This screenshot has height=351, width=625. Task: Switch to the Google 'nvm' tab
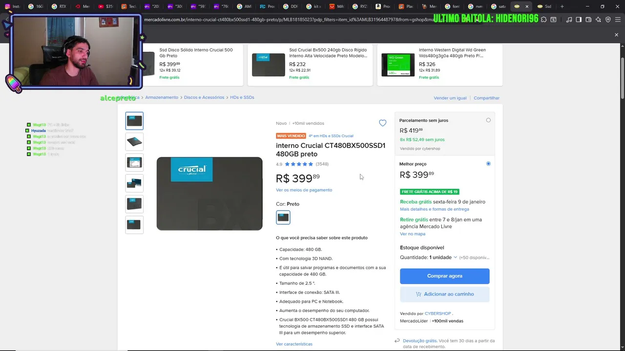[x=475, y=6]
